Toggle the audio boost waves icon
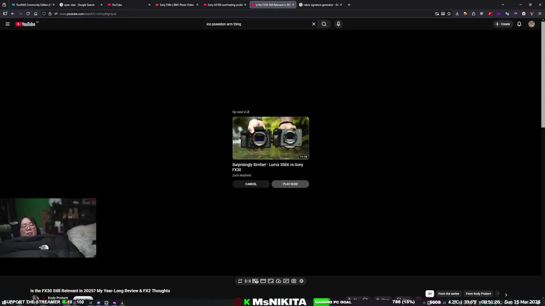 click(247, 281)
